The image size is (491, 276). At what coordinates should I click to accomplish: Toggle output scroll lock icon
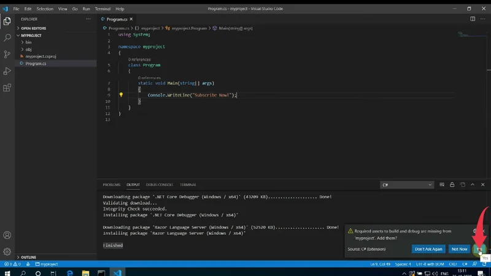pyautogui.click(x=452, y=185)
